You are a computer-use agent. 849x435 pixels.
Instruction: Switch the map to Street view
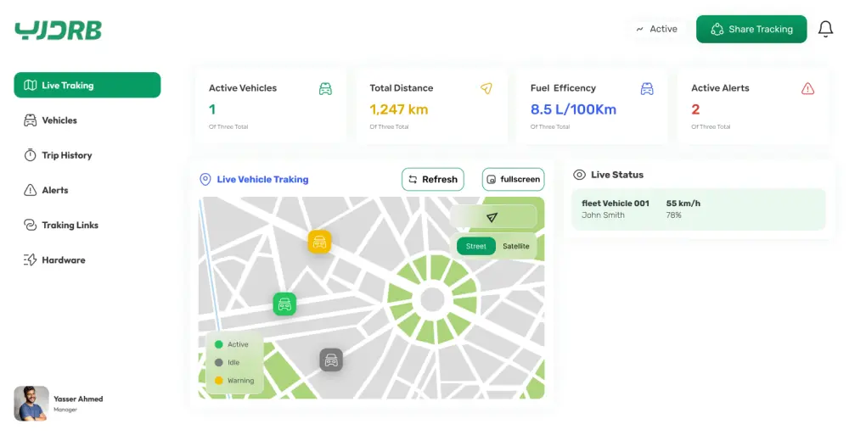(476, 246)
